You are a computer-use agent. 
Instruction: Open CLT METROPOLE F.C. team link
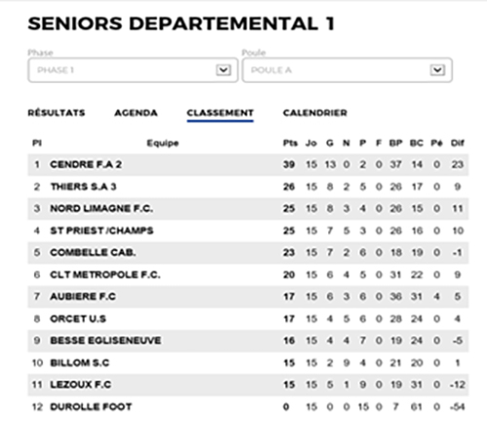coord(105,275)
